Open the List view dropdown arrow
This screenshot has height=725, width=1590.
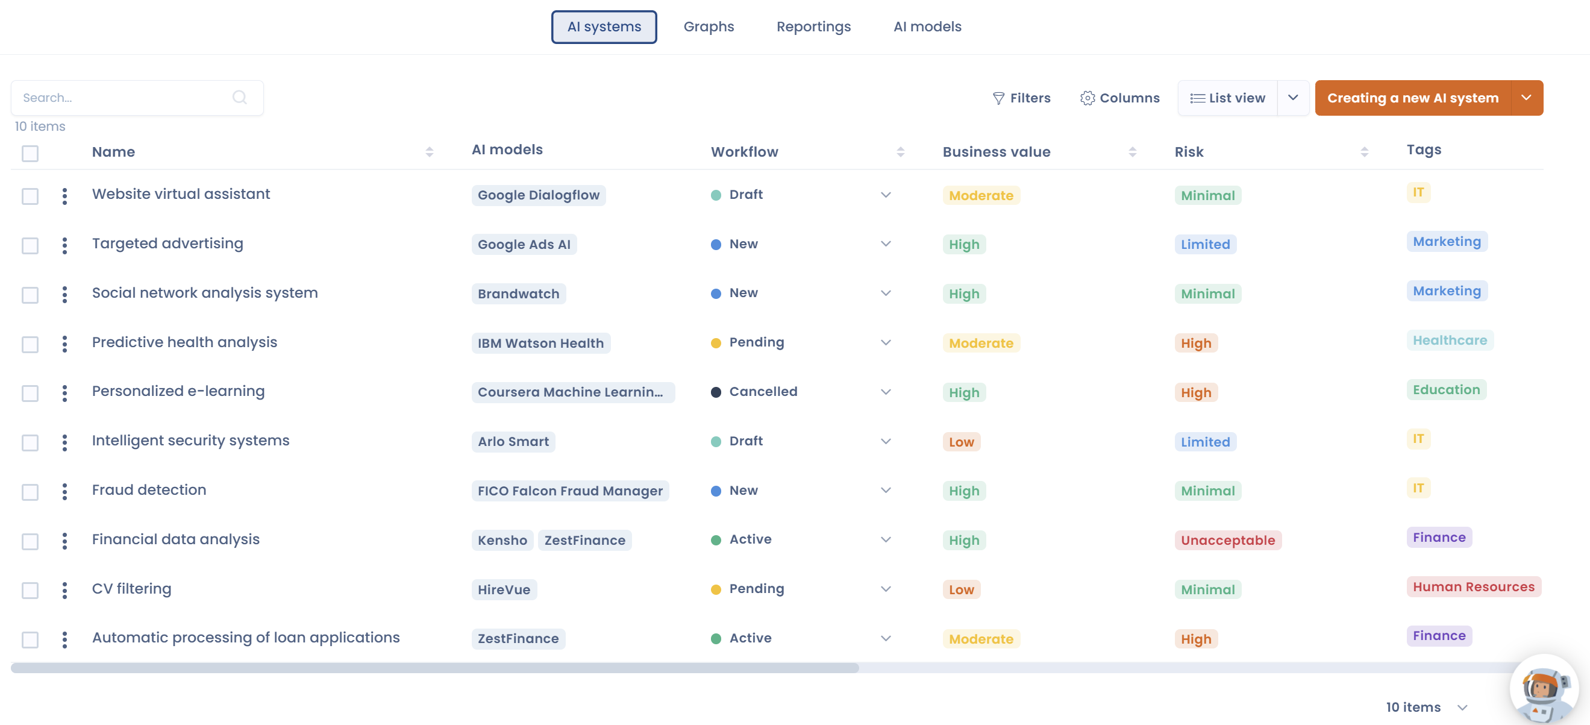pos(1293,98)
